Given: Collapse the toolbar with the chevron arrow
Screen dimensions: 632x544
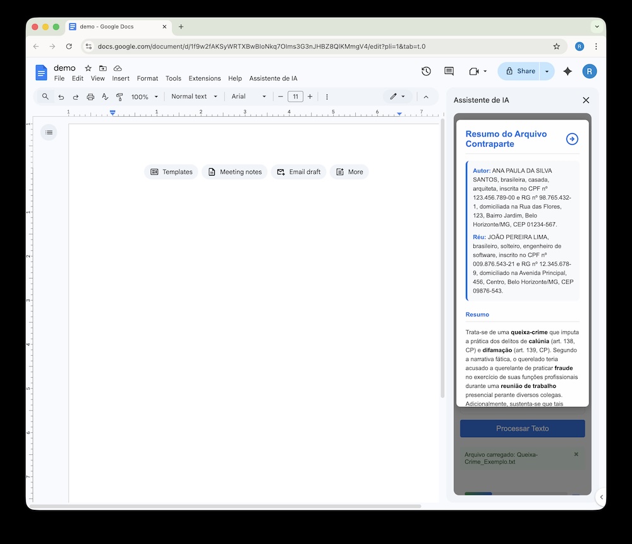Looking at the screenshot, I should (427, 97).
